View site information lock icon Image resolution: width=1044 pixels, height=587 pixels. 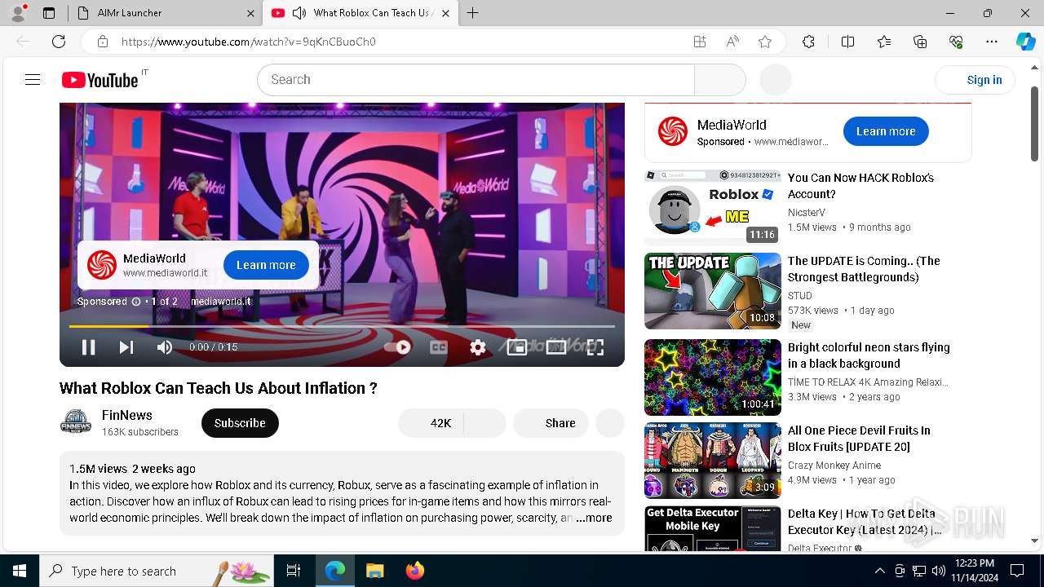102,42
